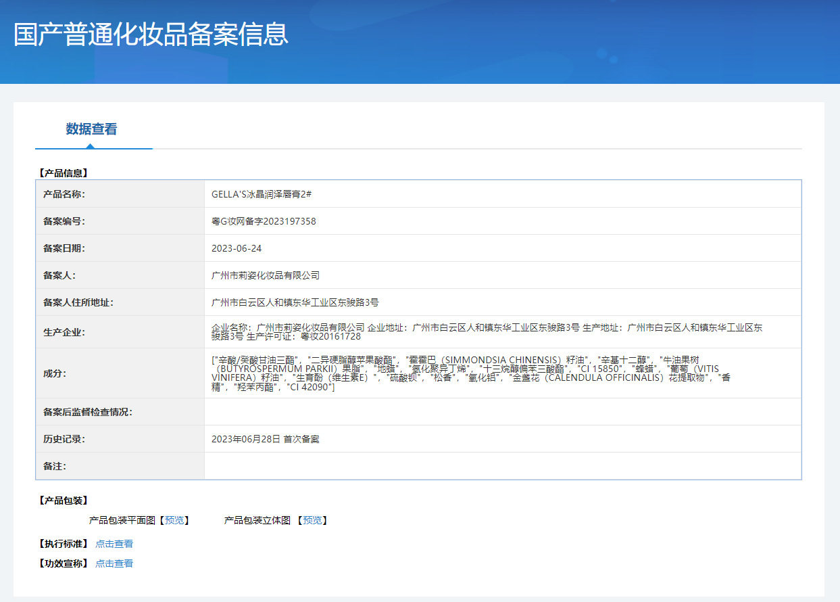Click the 备案人住所地址 label cell
This screenshot has height=602, width=840.
click(x=120, y=302)
